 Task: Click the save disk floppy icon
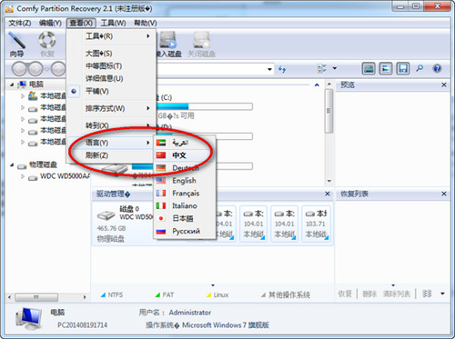point(403,69)
